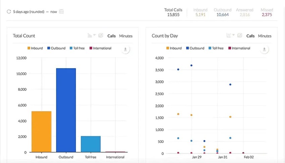The width and height of the screenshot is (285, 163).
Task: Click the Outbound bar in Total Count chart
Action: [66, 110]
